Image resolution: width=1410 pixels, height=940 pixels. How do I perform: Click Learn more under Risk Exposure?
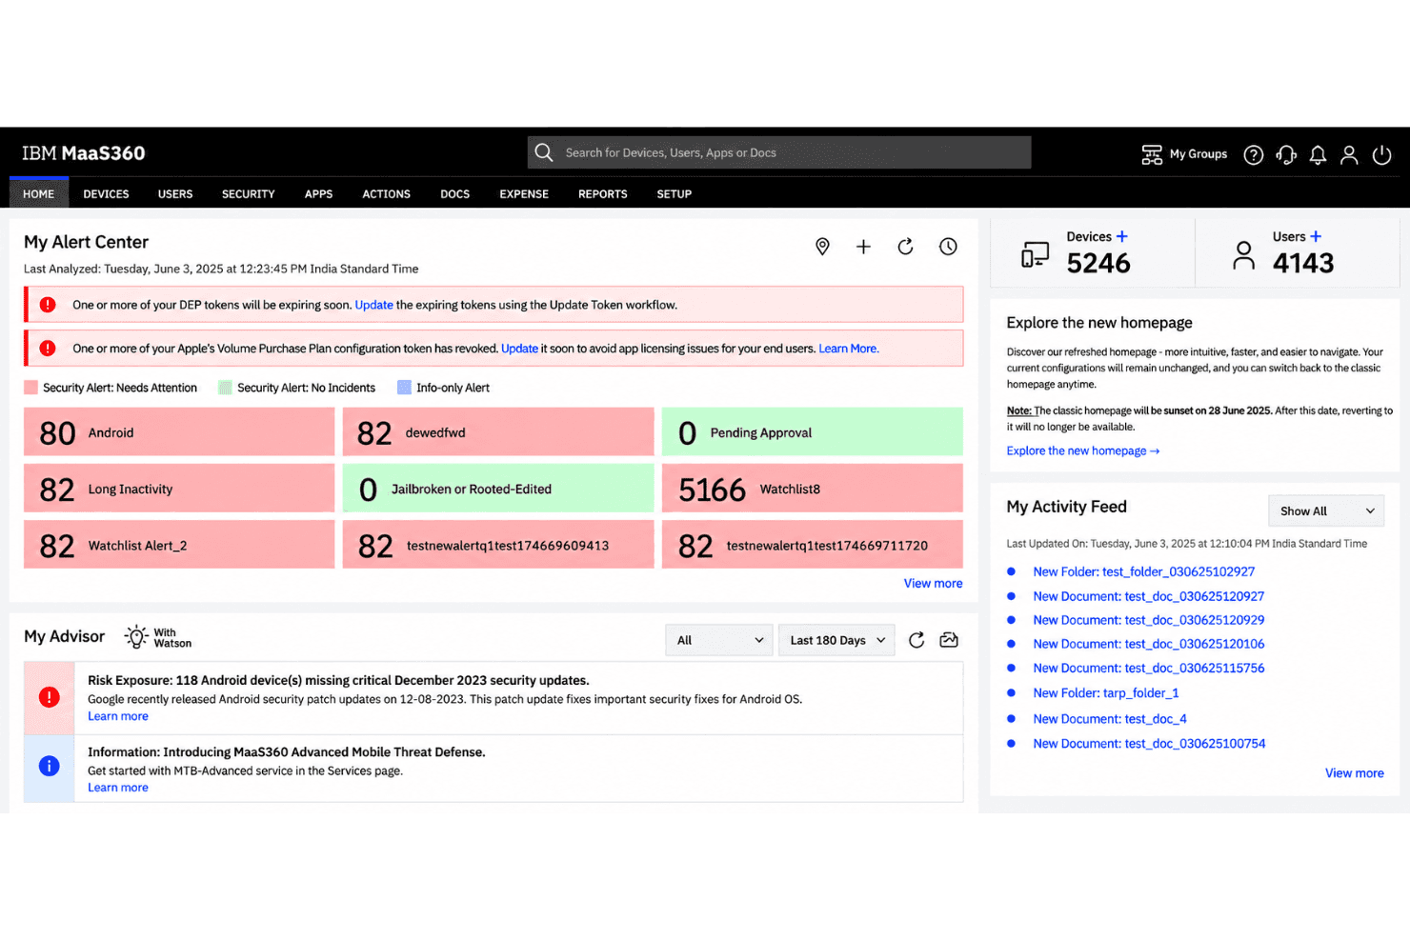tap(118, 716)
